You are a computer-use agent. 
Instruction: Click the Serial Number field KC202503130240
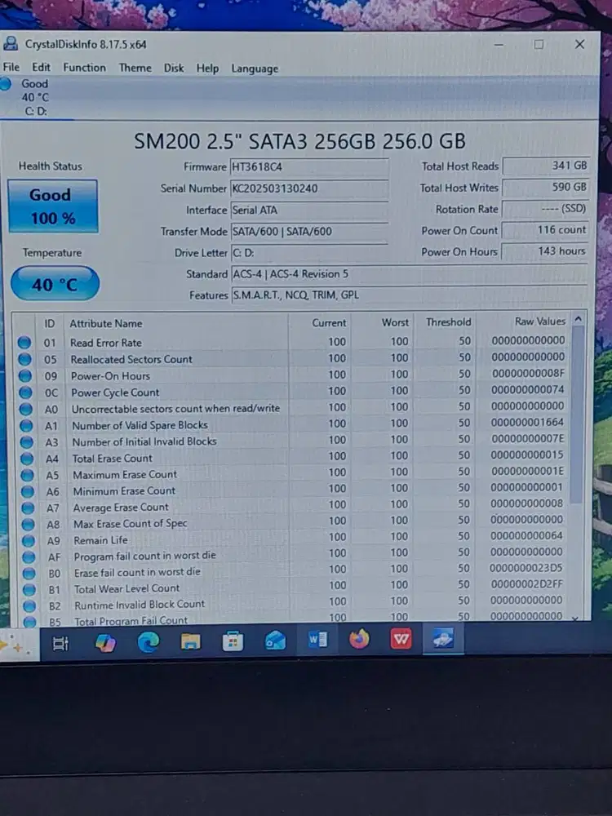309,188
